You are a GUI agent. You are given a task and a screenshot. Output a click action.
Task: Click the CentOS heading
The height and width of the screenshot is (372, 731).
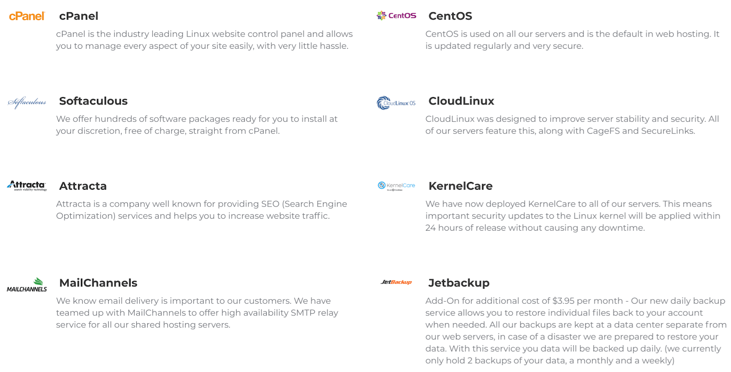[x=450, y=16]
